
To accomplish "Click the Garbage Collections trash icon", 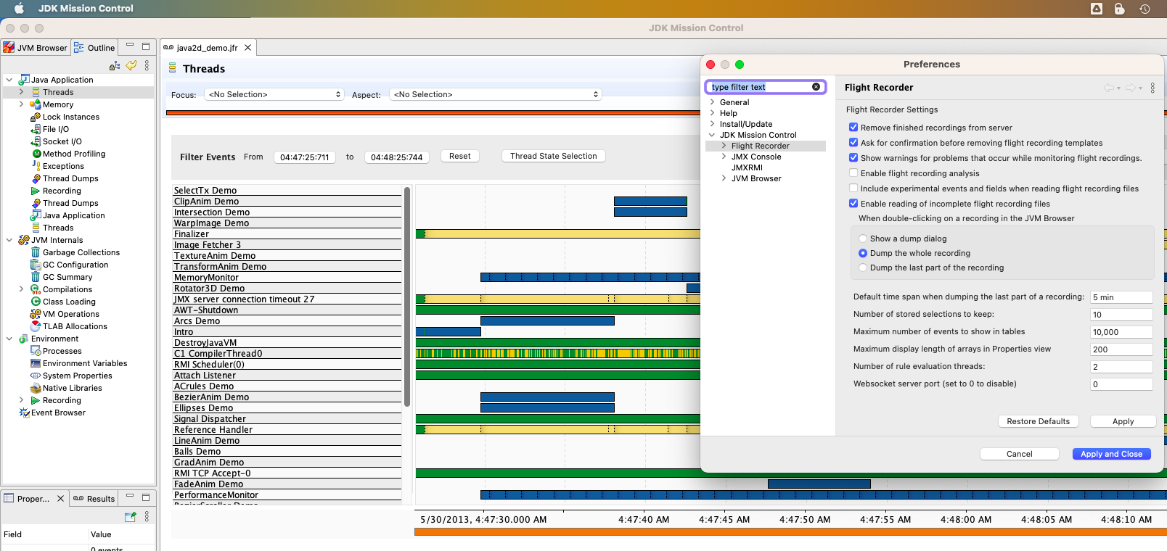I will tap(35, 252).
